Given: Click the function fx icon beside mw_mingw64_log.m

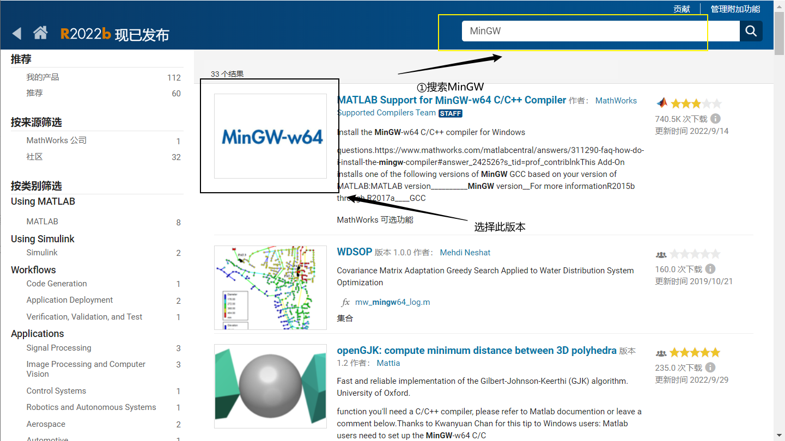Looking at the screenshot, I should 345,302.
